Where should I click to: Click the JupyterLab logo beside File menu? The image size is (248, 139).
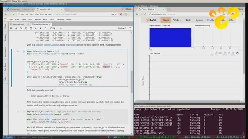click(x=5, y=19)
